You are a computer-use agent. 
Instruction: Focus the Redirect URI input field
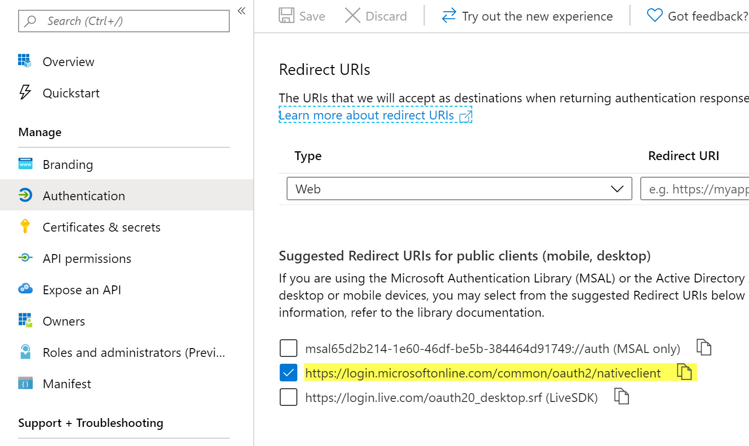tap(696, 189)
